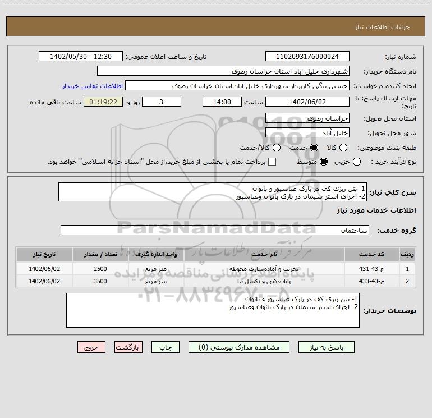Viewport: 432px width, 418px height.
Task: Click service code ج-43-431 cell
Action: click(x=371, y=269)
